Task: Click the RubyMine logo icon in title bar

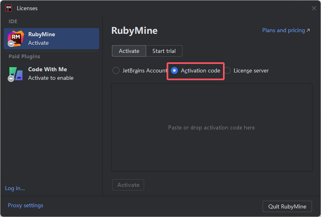Action: click(x=9, y=8)
